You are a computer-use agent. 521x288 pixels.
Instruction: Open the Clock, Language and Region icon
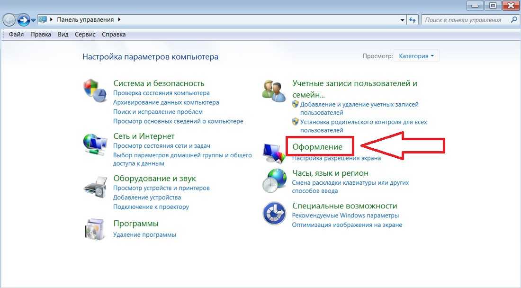274,180
